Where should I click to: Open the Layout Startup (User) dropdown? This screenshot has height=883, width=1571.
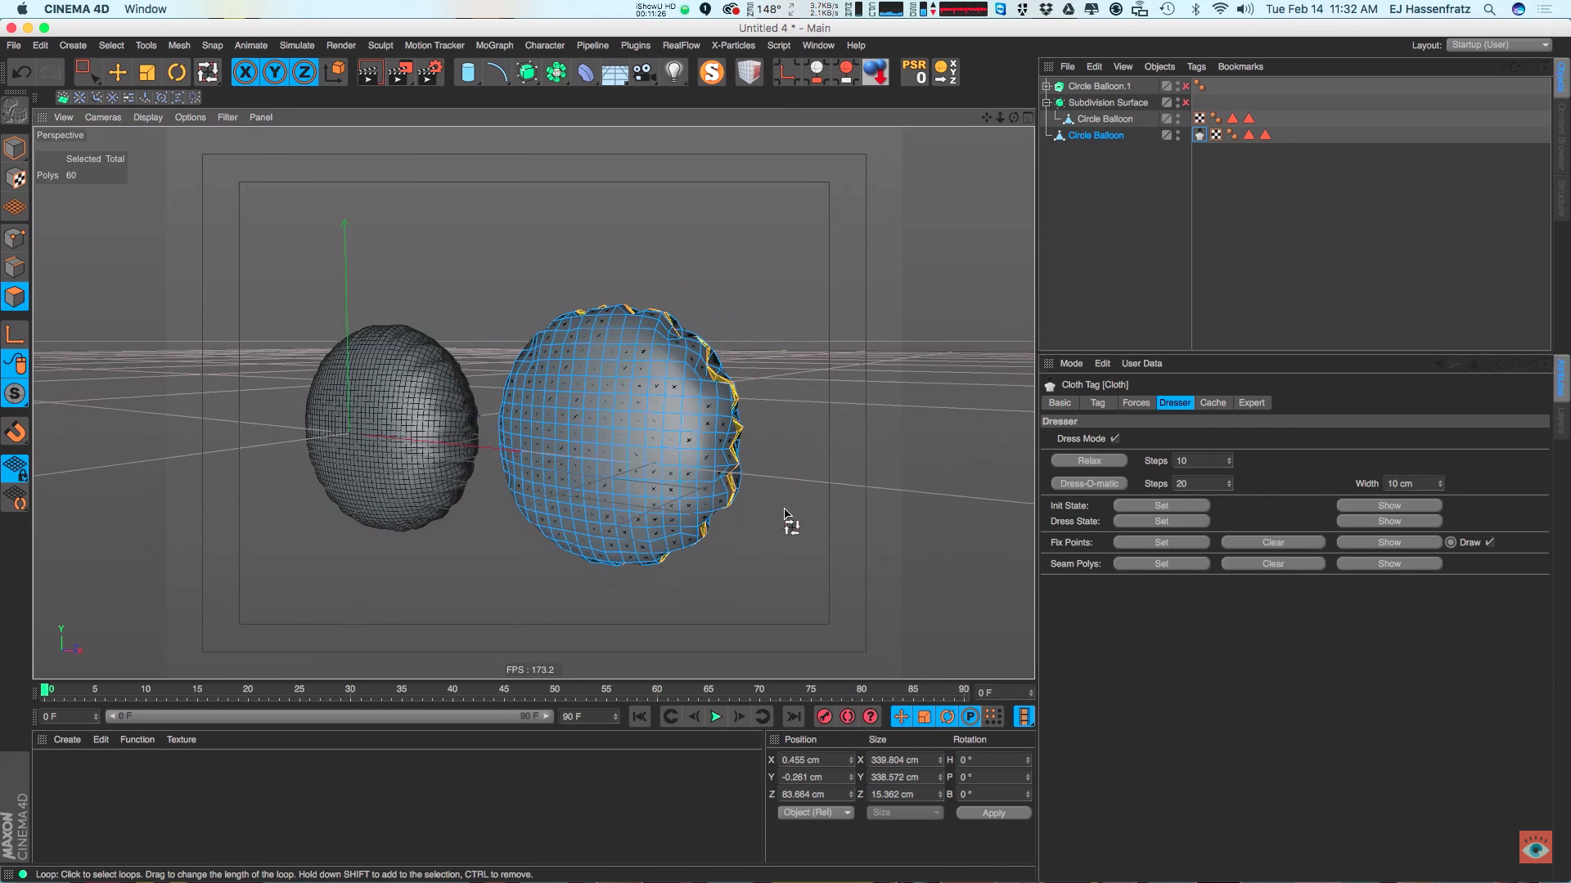click(1500, 45)
